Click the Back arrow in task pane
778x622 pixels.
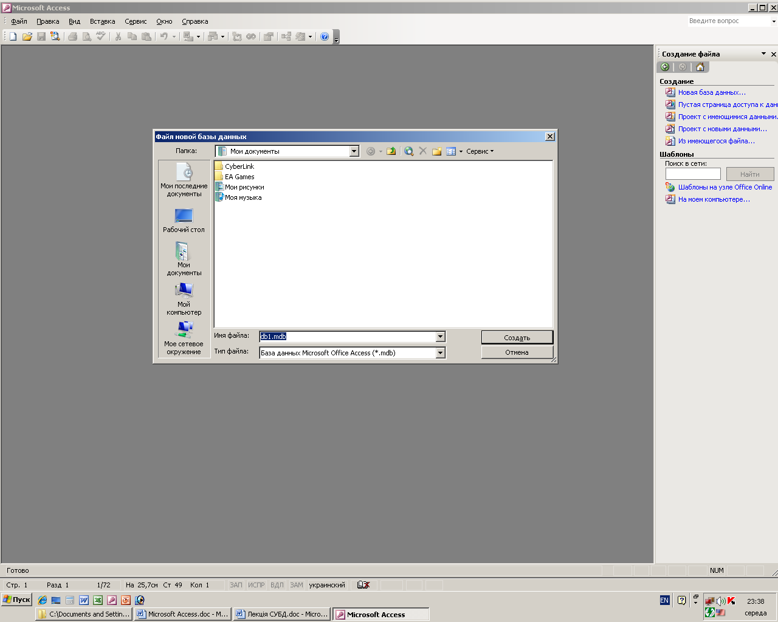(x=665, y=67)
